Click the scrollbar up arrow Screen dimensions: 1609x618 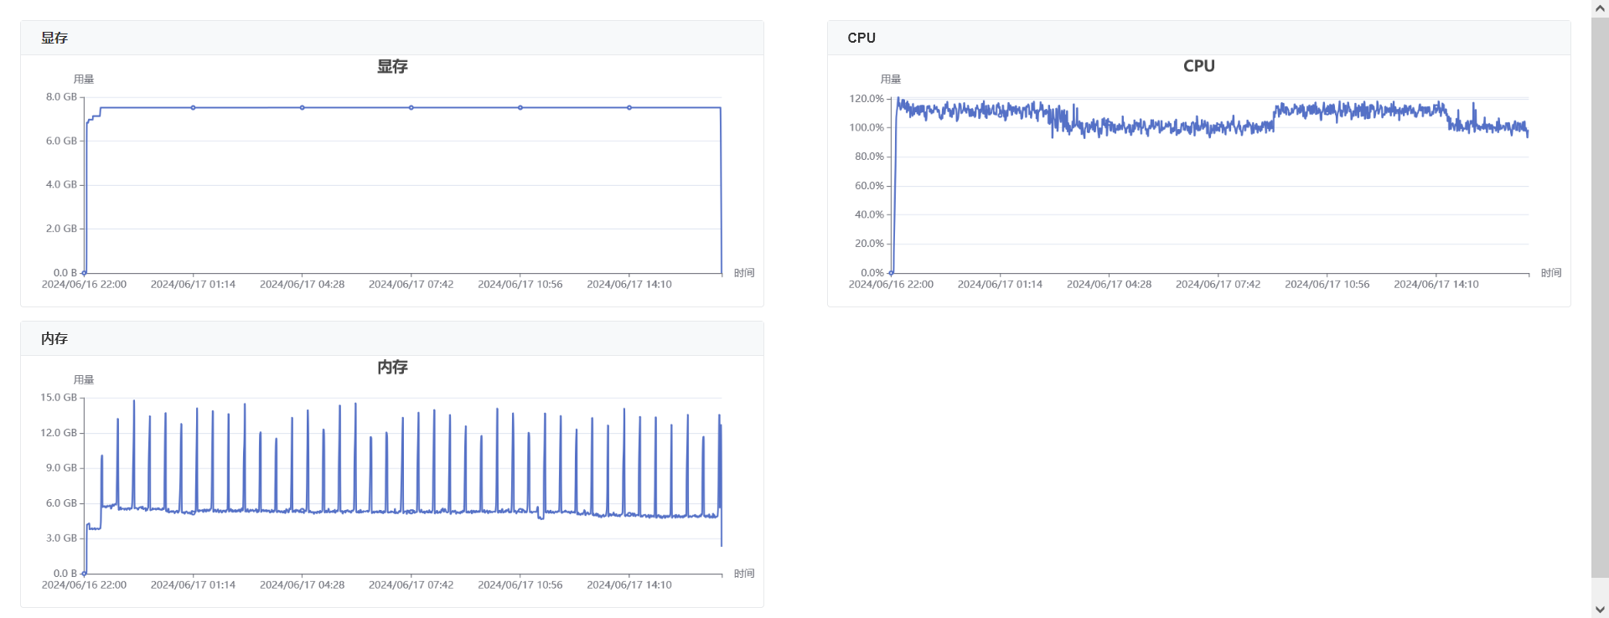pos(1600,8)
